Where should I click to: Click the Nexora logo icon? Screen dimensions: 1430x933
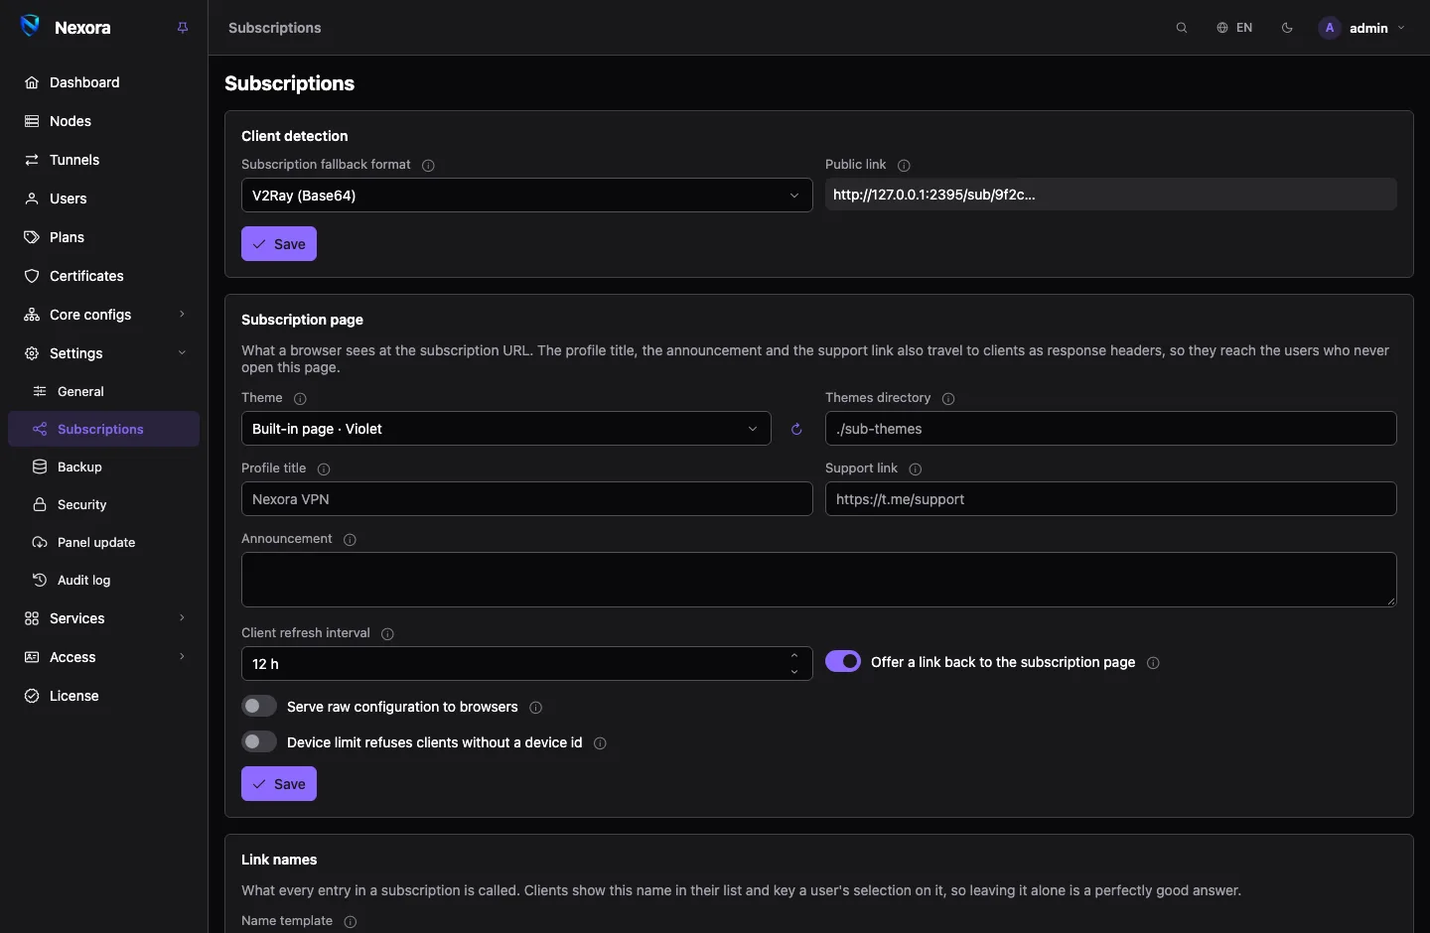point(31,27)
